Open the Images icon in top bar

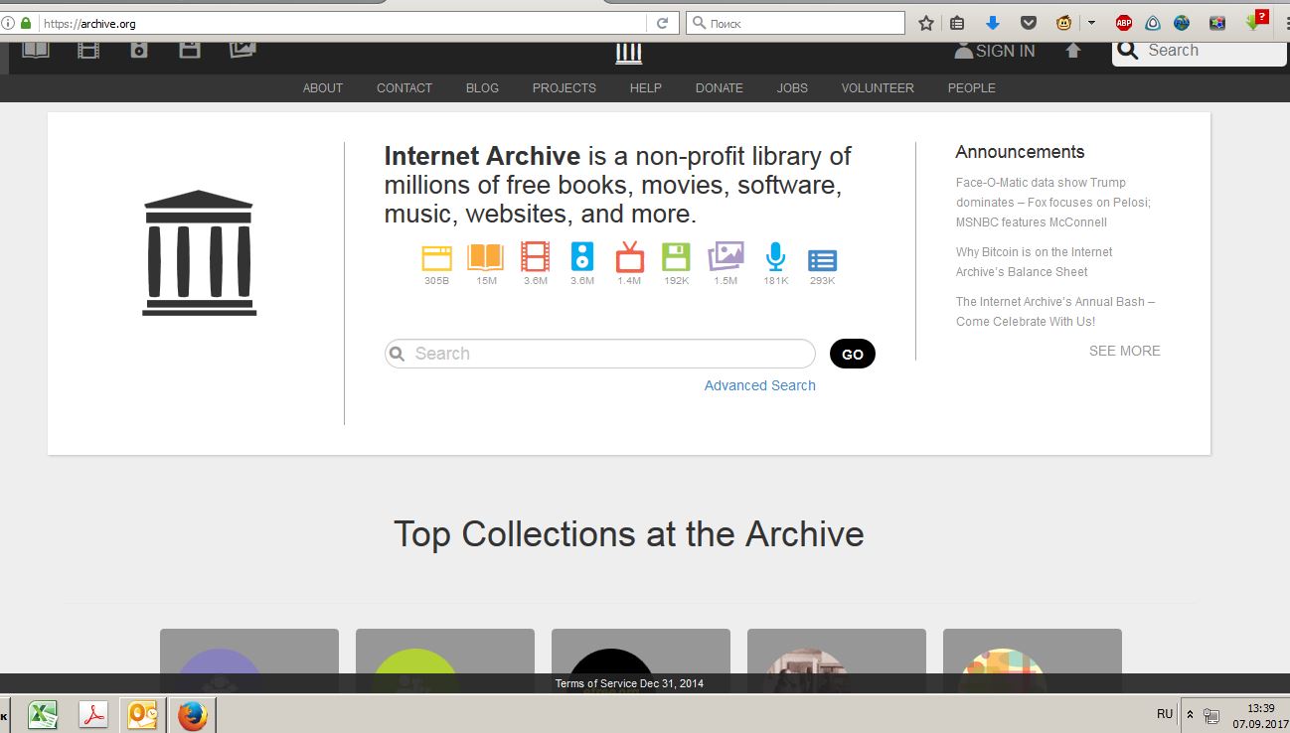click(242, 49)
